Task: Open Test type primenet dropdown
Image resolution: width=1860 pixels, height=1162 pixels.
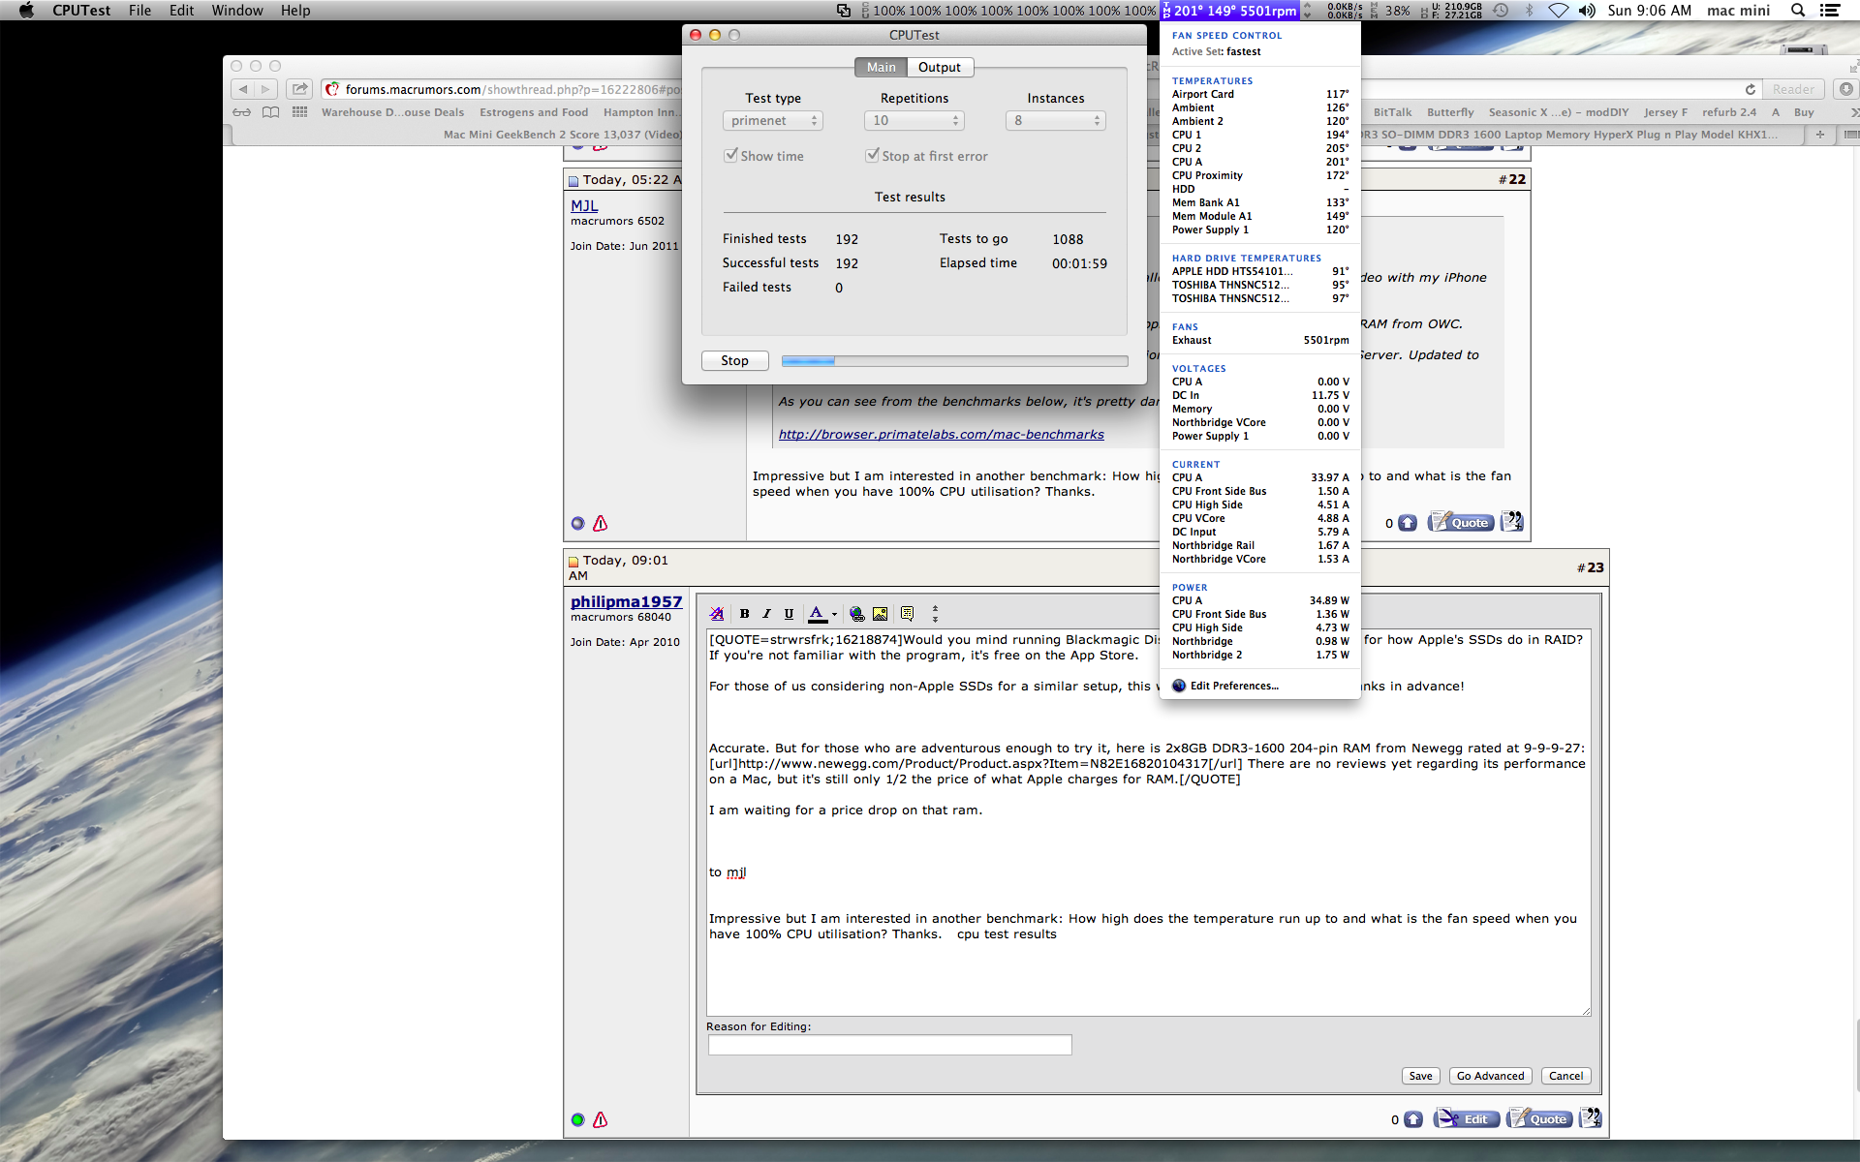Action: 773,120
